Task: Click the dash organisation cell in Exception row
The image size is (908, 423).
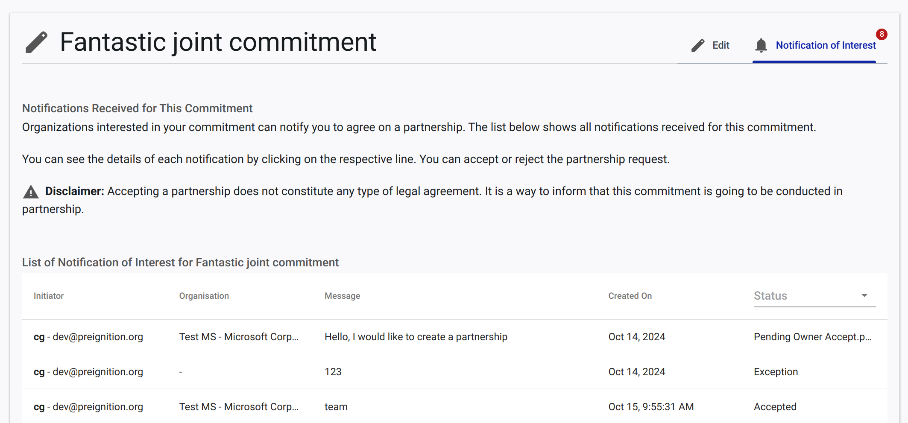Action: (181, 372)
